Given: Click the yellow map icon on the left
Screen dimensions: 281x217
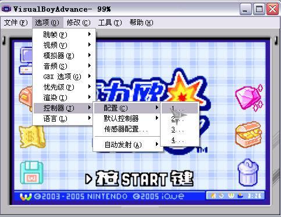Looking at the screenshot, I should click(x=32, y=137).
